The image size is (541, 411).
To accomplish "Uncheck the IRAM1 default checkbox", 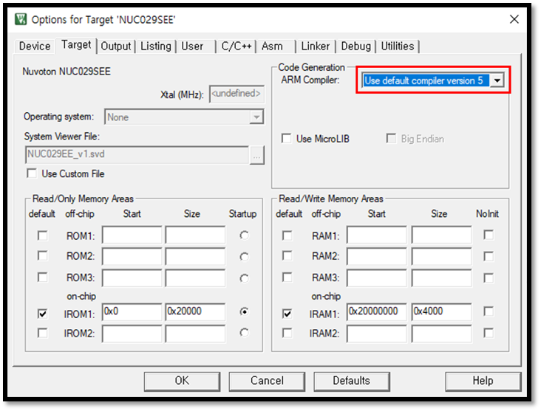I will [x=287, y=314].
